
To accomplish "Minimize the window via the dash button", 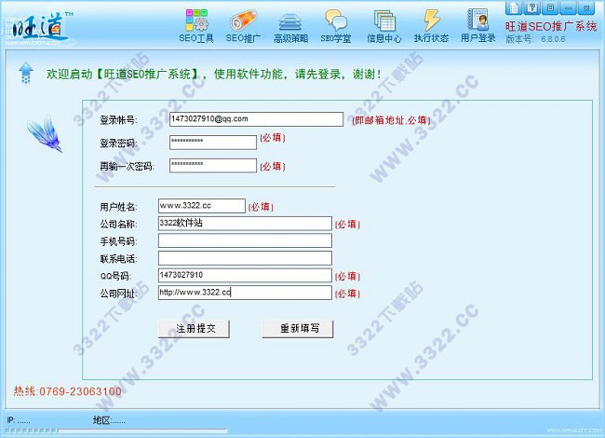I will 569,7.
